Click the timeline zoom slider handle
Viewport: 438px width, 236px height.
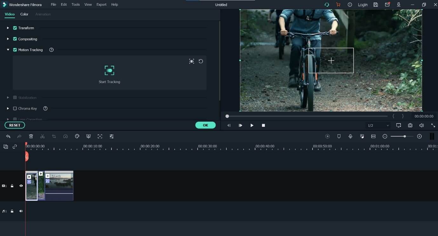point(405,136)
